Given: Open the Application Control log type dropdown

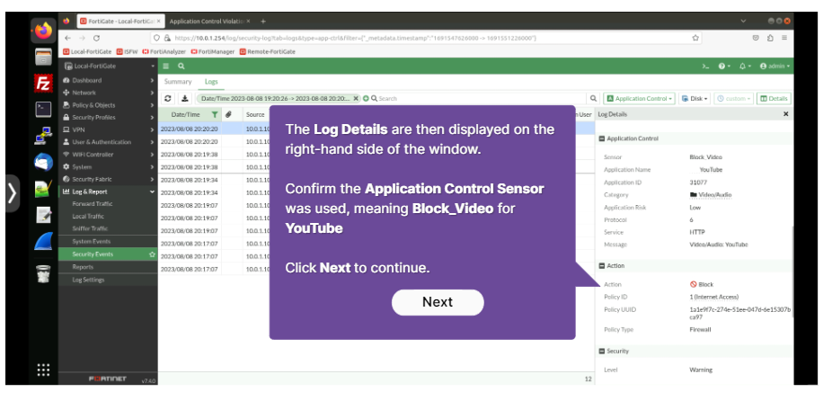Looking at the screenshot, I should pyautogui.click(x=639, y=98).
